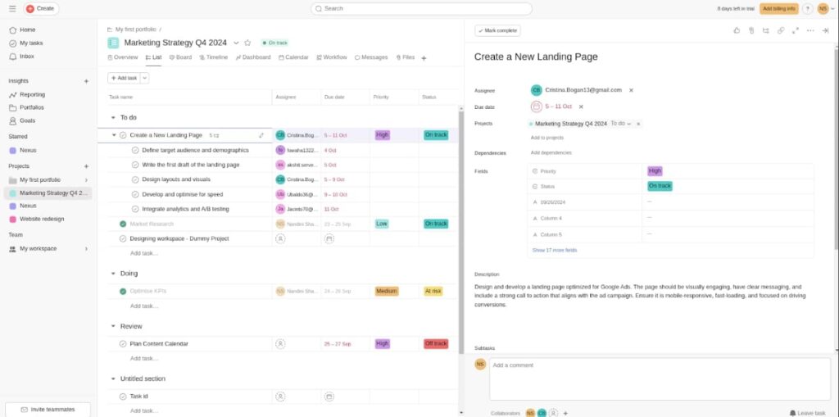Click the Mark complete button
Image resolution: width=839 pixels, height=417 pixels.
[x=497, y=30]
